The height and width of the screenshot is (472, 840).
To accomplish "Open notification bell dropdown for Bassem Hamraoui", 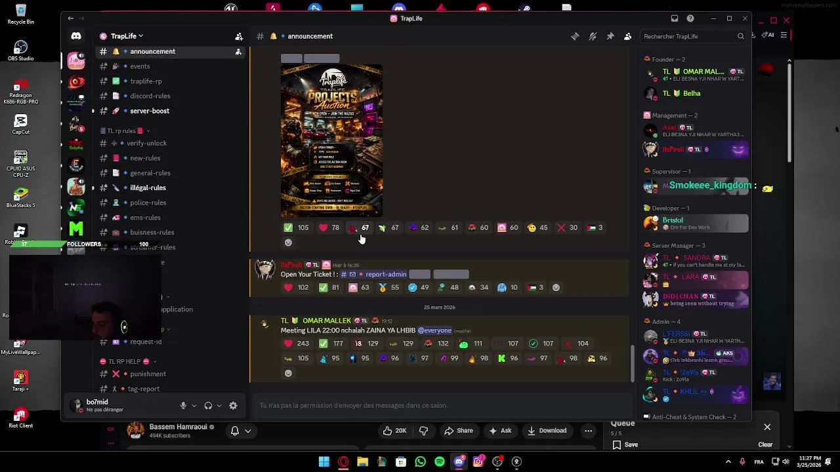I will pyautogui.click(x=240, y=431).
